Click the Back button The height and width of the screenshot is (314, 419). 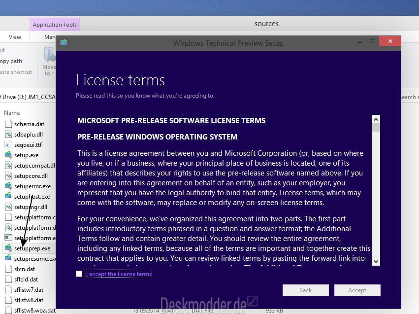[x=305, y=290]
